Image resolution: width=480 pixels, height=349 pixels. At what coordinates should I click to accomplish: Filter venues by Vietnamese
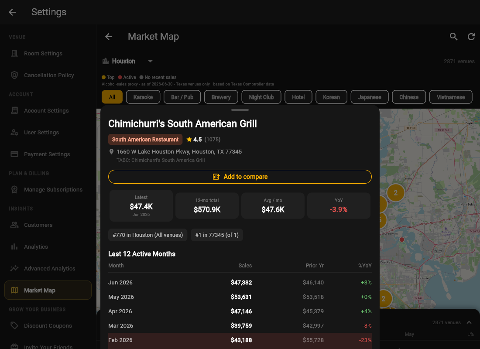point(451,97)
